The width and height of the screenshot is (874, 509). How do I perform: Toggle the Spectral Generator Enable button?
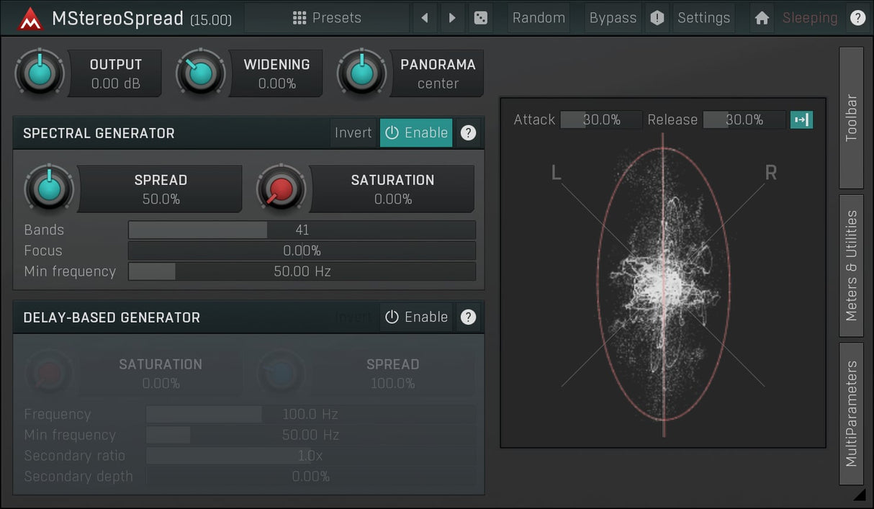(416, 132)
